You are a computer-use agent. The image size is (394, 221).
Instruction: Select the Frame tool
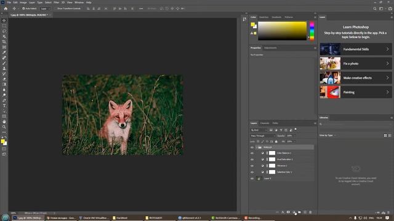click(4, 47)
